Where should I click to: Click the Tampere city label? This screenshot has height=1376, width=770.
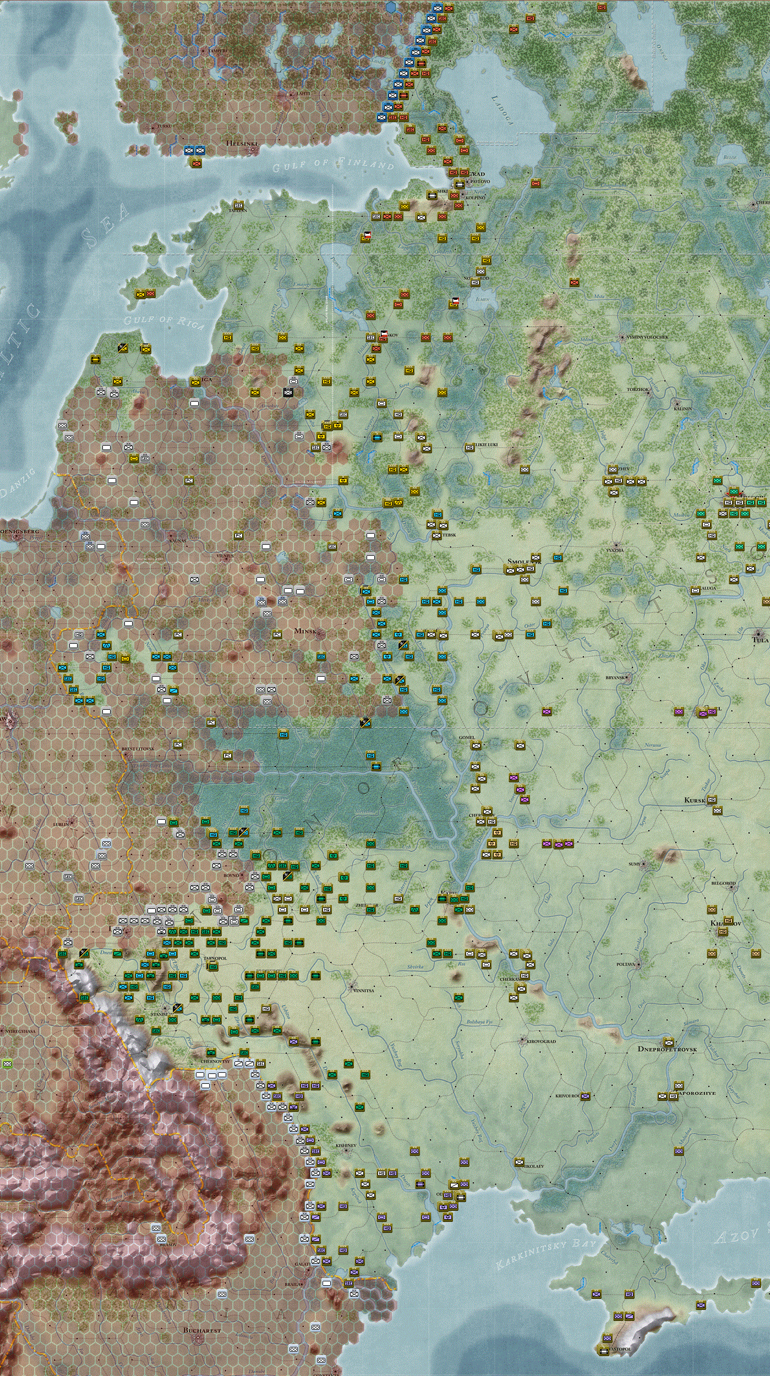tap(217, 50)
